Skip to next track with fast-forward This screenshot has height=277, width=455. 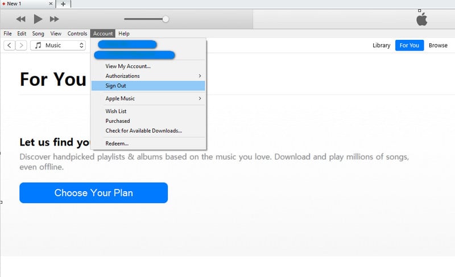tap(54, 19)
